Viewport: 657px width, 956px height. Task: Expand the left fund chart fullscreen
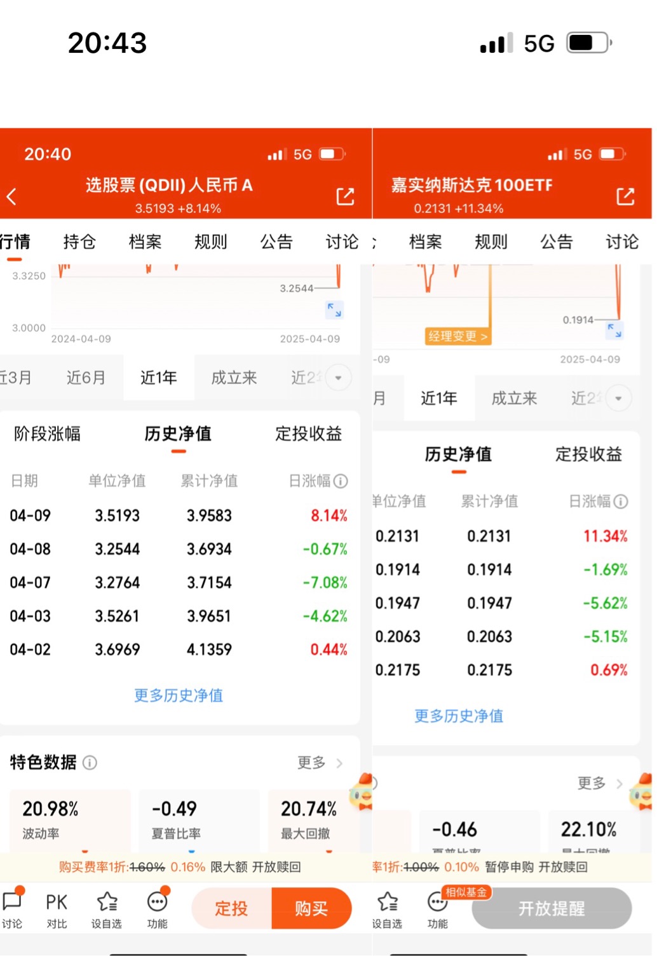334,310
